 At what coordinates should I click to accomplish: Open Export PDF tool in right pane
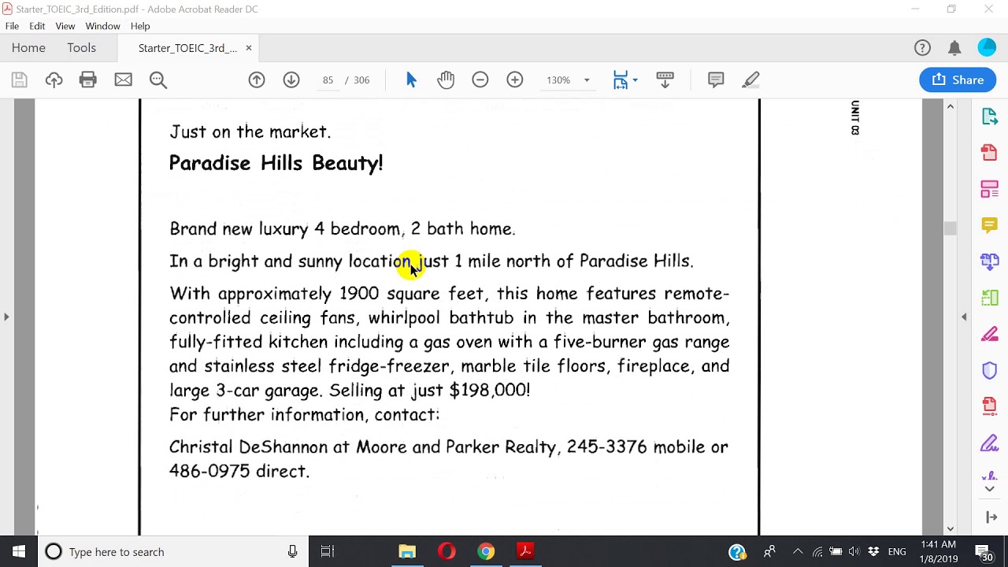point(990,117)
